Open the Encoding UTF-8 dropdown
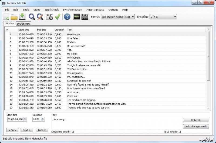 [163, 17]
